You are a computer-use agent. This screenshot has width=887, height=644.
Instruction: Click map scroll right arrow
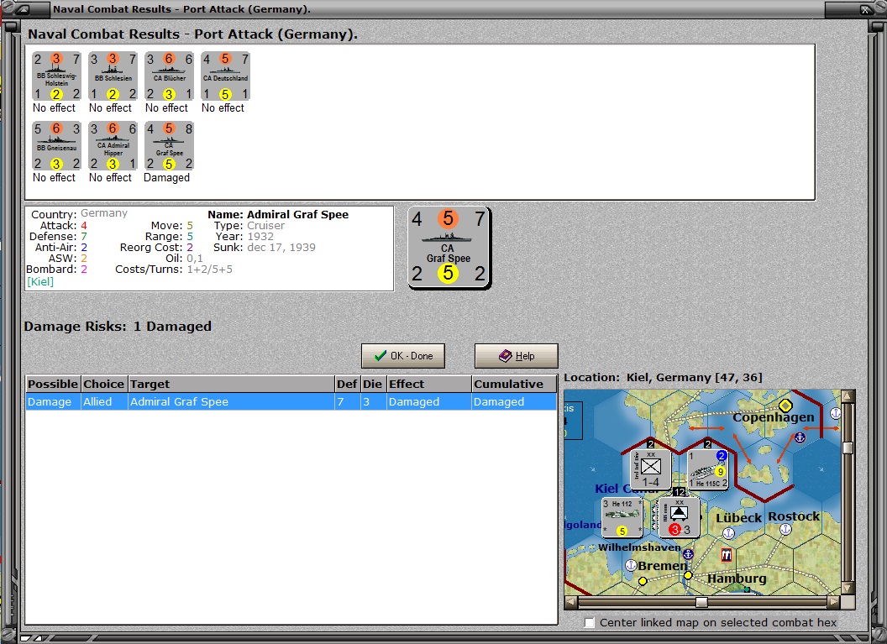click(835, 602)
